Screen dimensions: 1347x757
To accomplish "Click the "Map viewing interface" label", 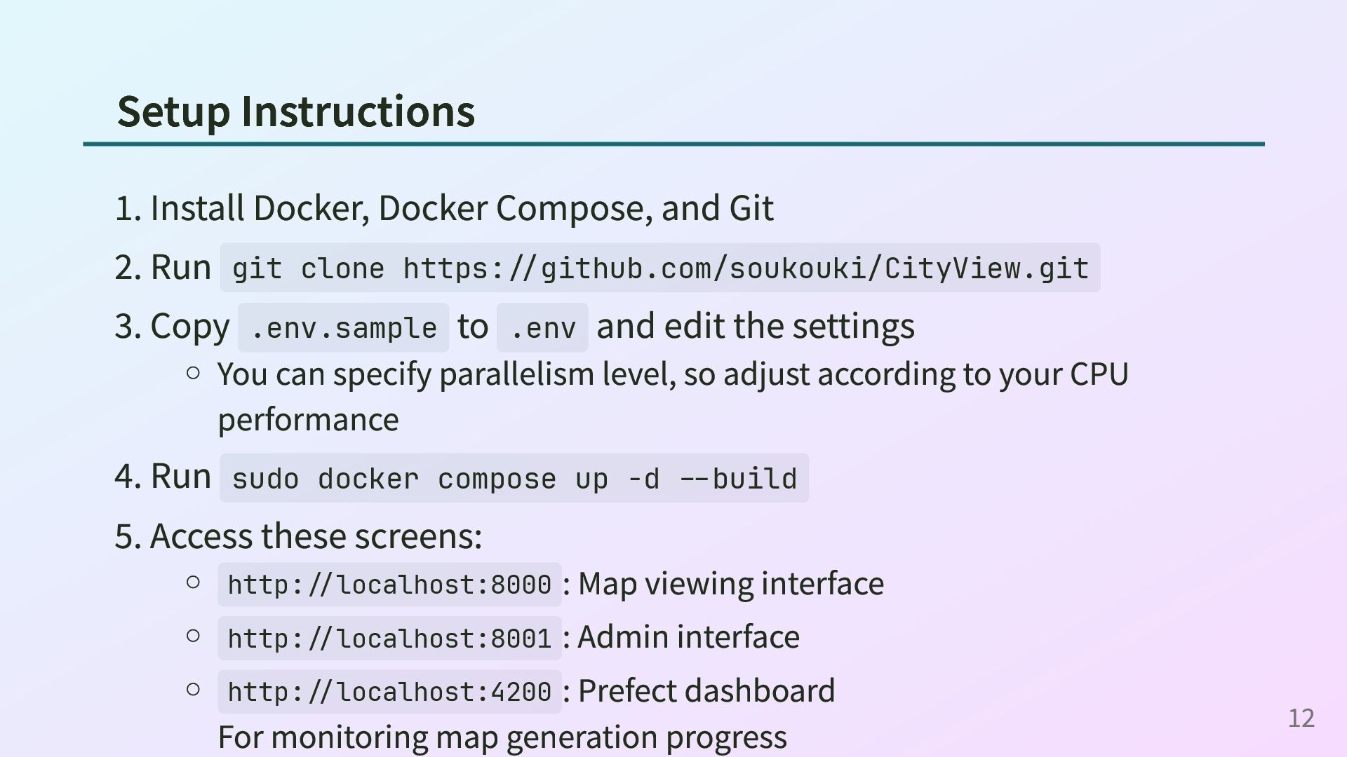I will [x=730, y=583].
